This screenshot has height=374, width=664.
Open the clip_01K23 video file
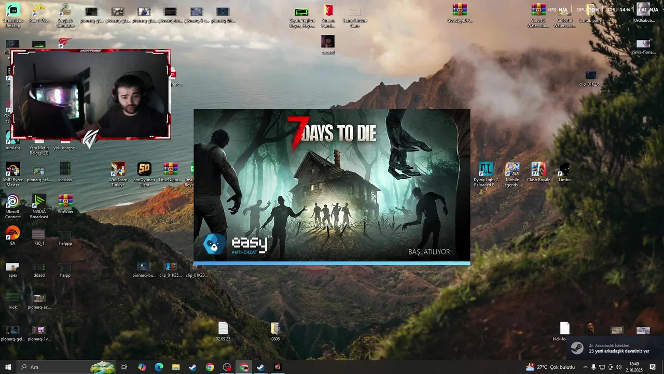pyautogui.click(x=197, y=271)
